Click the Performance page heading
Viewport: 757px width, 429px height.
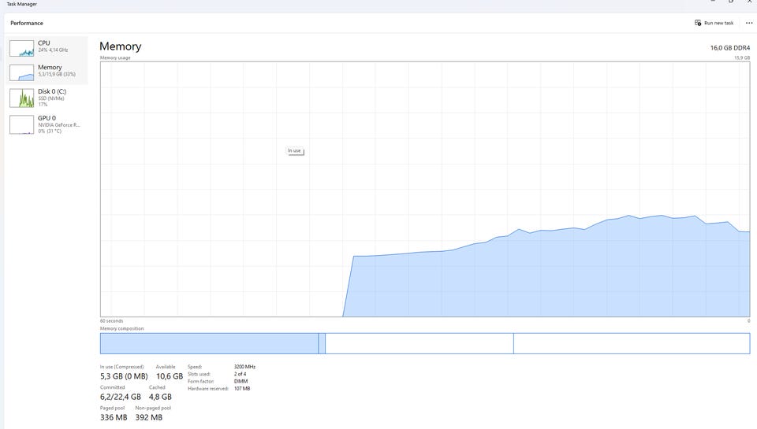(x=27, y=23)
